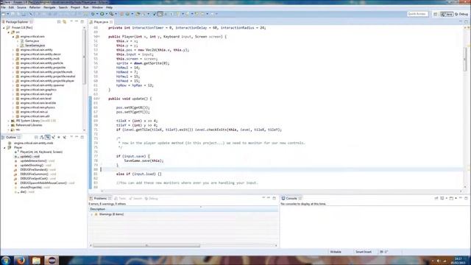Open the New file dropdown arrow
471x265 pixels.
(x=8, y=14)
